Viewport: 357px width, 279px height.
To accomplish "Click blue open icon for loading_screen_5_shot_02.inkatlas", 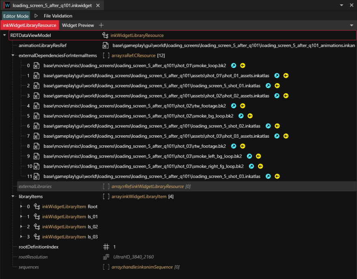I will (268, 126).
